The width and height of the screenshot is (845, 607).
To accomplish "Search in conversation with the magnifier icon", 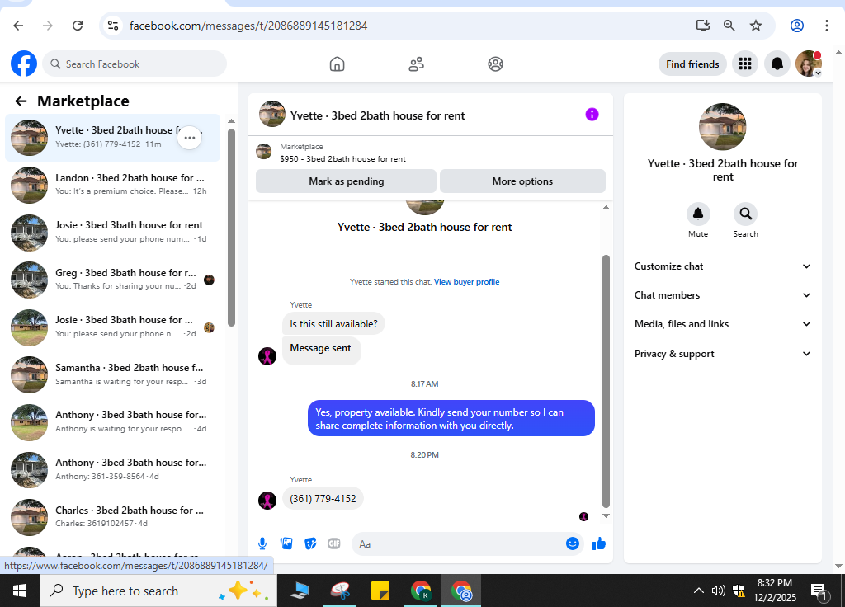I will click(x=745, y=214).
